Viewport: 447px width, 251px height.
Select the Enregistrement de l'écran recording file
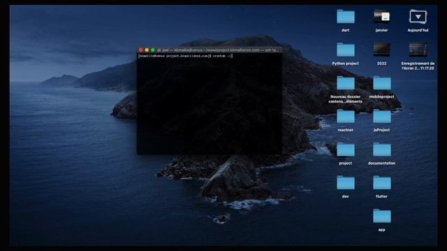tap(418, 50)
